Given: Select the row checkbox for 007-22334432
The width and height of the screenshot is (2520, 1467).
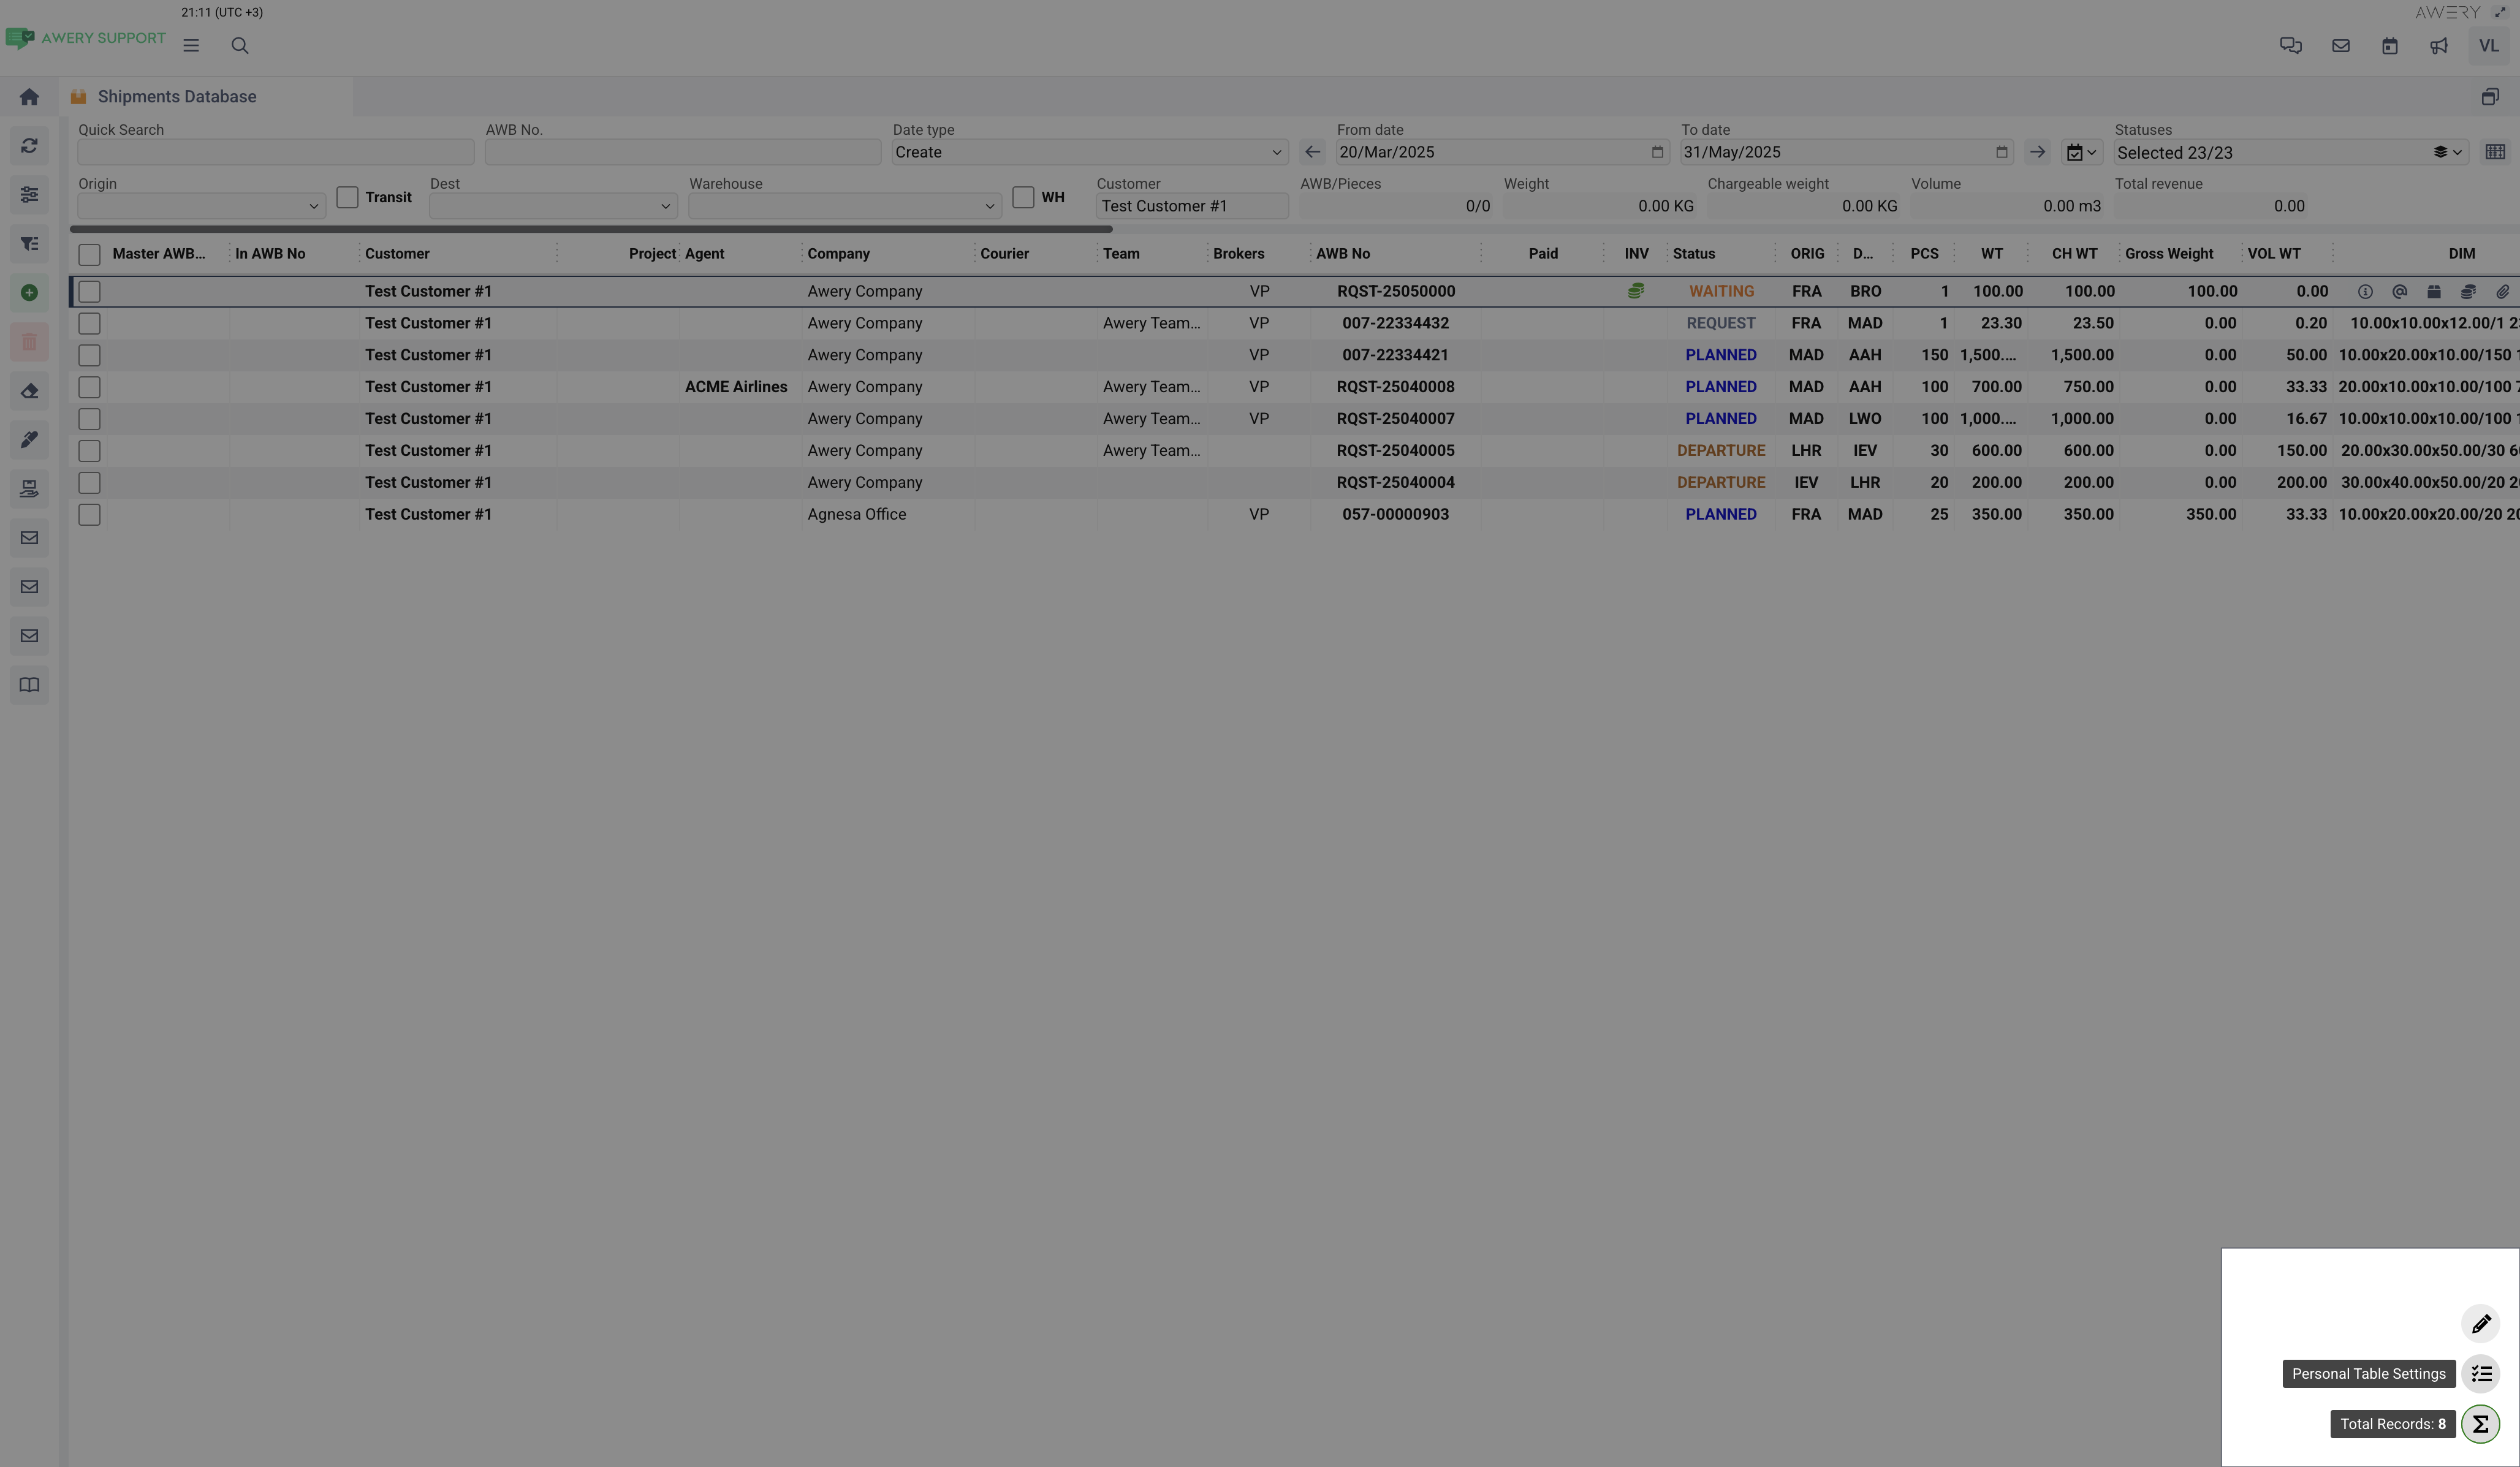Looking at the screenshot, I should tap(89, 323).
